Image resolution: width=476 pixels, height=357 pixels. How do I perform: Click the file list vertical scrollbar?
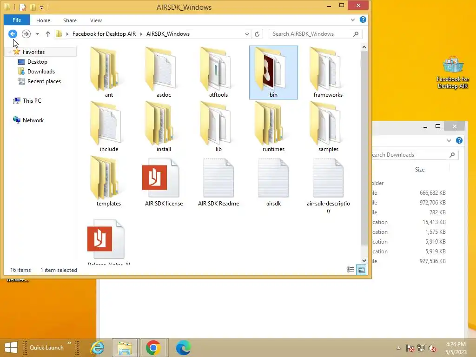364,149
